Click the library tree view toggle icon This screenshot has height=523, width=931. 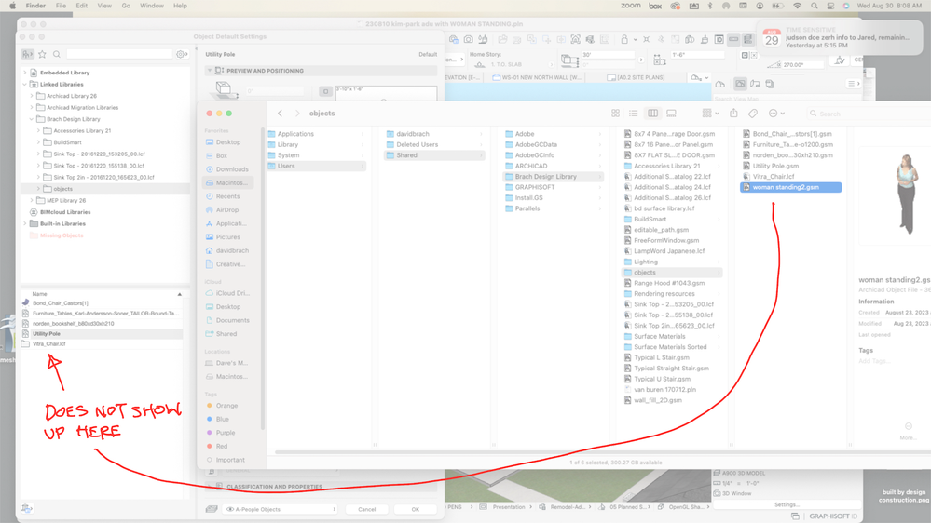[28, 54]
